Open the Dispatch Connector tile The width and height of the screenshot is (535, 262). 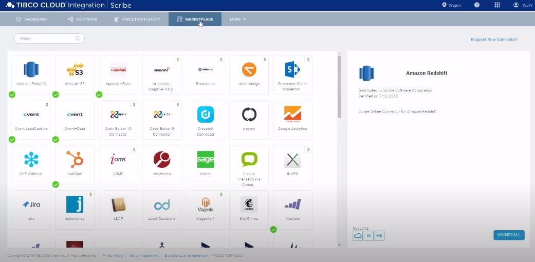206,120
